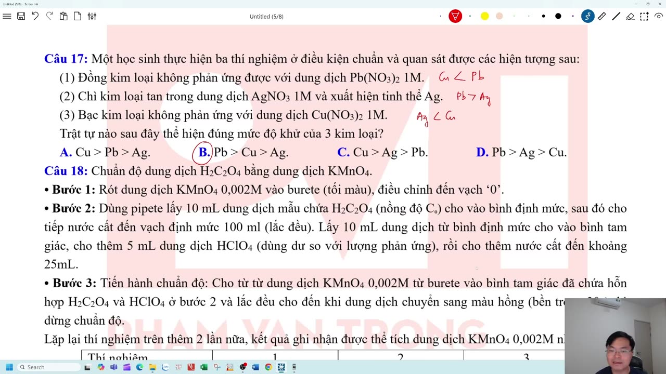Open Excel from the taskbar
666x374 pixels.
(204, 367)
